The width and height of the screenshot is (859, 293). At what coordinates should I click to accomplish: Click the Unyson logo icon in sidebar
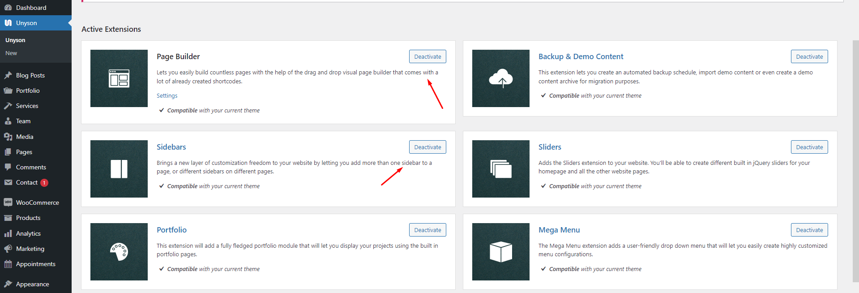(x=8, y=23)
